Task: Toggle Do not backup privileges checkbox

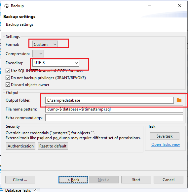Action: tap(8, 78)
